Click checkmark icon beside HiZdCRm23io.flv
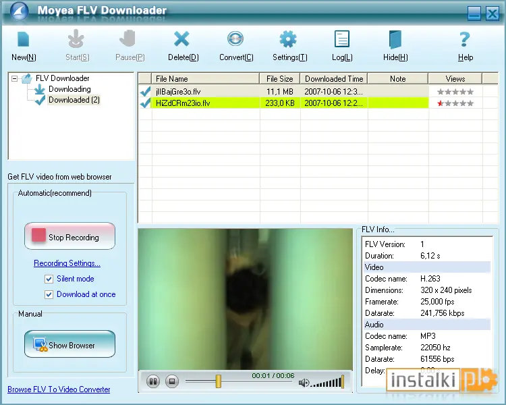The height and width of the screenshot is (405, 506). coord(145,103)
